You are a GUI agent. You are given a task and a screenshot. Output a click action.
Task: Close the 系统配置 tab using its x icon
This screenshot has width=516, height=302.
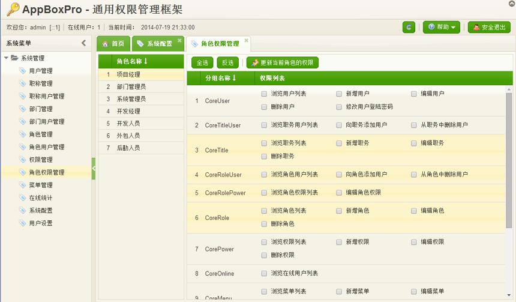(x=179, y=40)
